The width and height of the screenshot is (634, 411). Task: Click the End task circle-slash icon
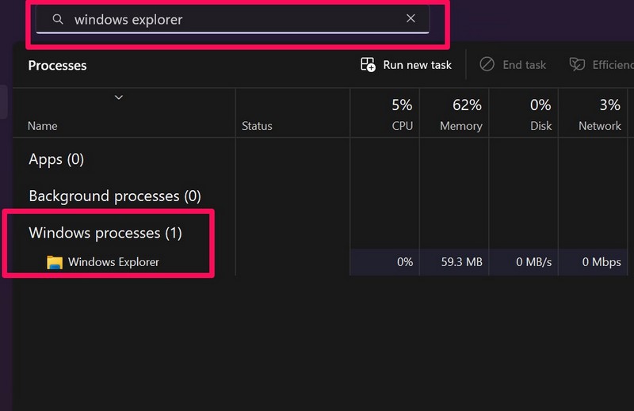(487, 65)
